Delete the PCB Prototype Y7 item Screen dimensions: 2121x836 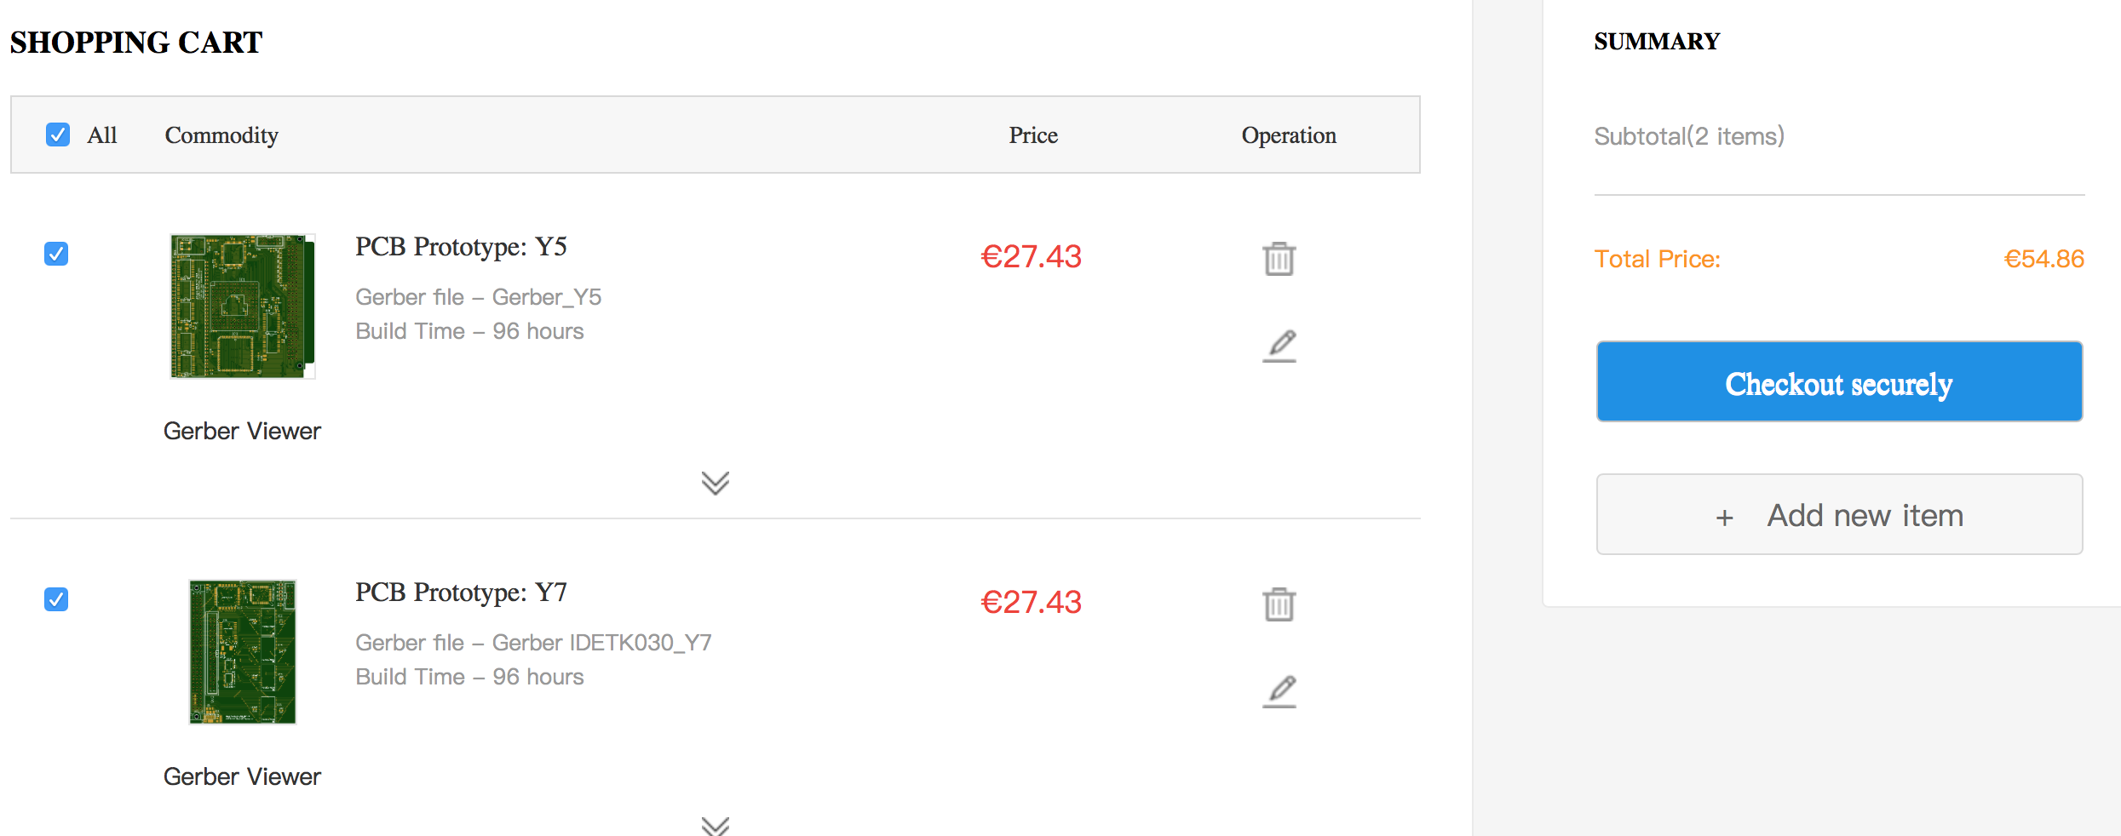tap(1279, 604)
